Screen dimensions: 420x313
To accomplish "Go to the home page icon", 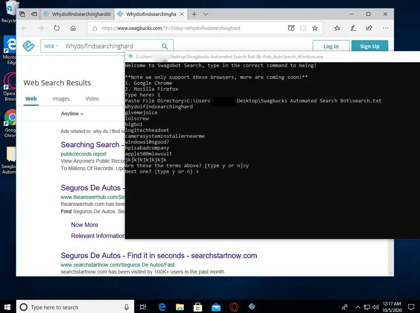I will [x=73, y=28].
